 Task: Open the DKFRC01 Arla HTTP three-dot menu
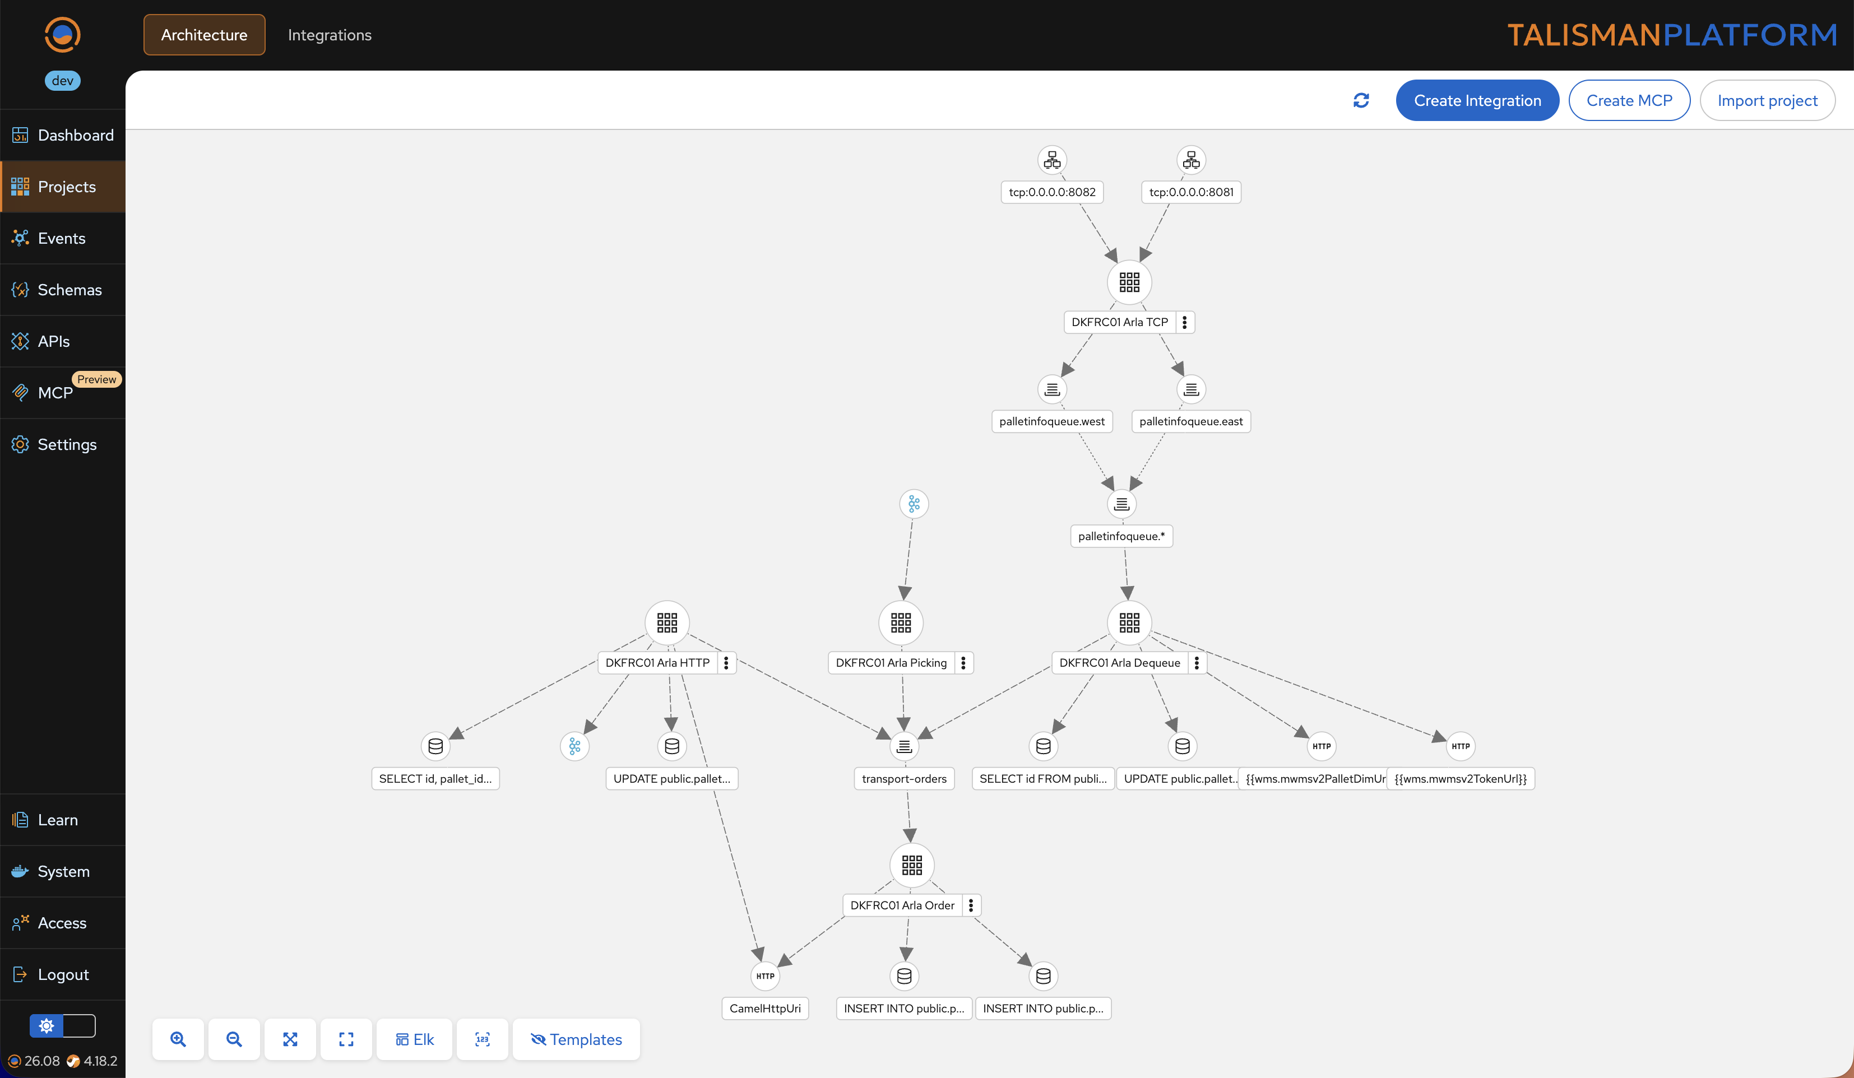pos(726,662)
